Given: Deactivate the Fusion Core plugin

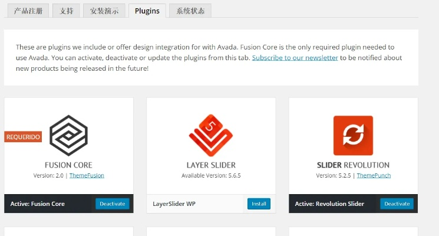Looking at the screenshot, I should [x=112, y=204].
